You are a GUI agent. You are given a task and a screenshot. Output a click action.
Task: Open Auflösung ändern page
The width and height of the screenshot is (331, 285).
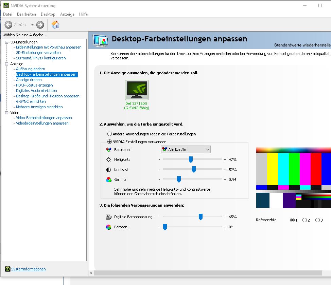point(31,69)
